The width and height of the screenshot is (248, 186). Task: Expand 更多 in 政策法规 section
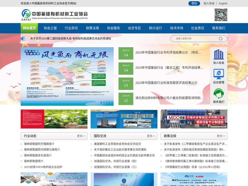tap(221, 136)
